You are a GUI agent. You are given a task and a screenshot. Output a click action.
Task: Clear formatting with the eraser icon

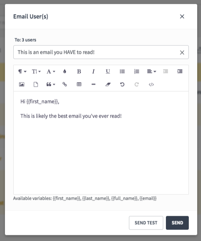click(108, 84)
